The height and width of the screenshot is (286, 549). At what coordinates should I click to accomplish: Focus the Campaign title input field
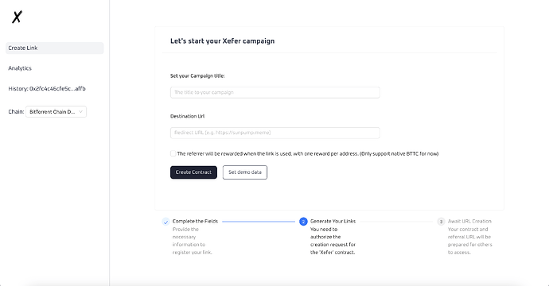click(274, 92)
